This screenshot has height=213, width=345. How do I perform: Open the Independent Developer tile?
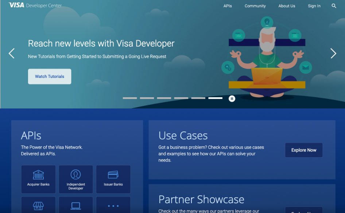coord(76,179)
